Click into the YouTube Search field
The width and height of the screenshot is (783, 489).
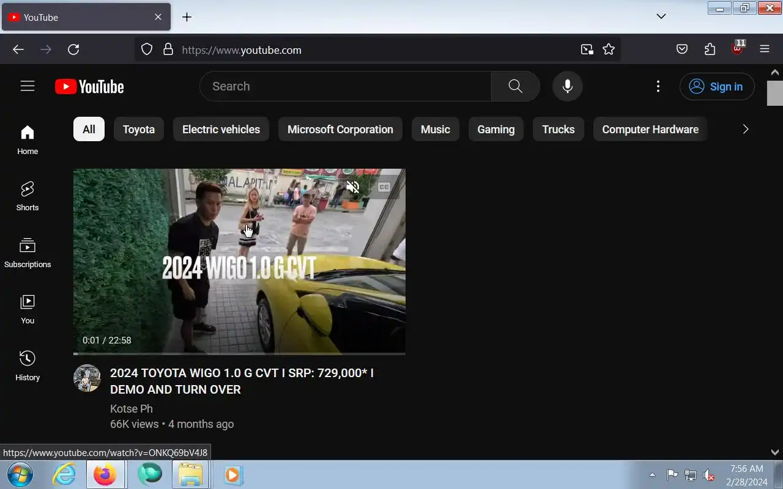tap(346, 86)
